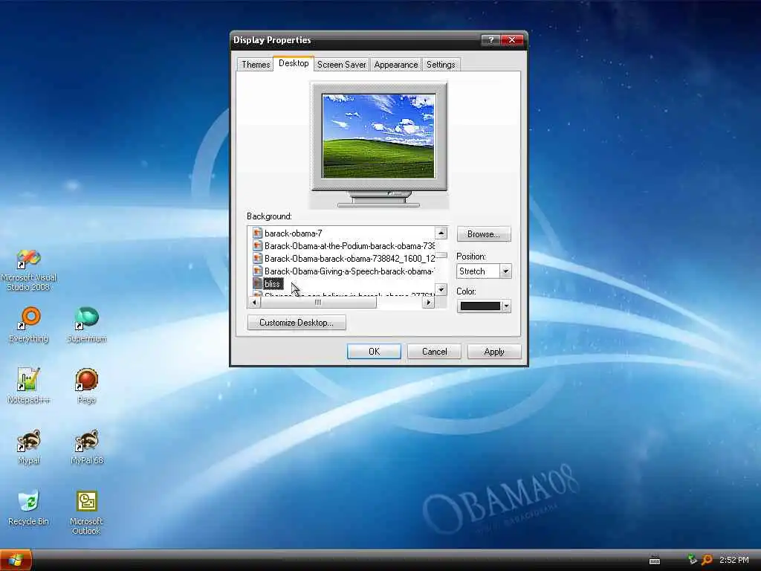The height and width of the screenshot is (571, 761).
Task: Switch to the Themes tab
Action: 256,65
